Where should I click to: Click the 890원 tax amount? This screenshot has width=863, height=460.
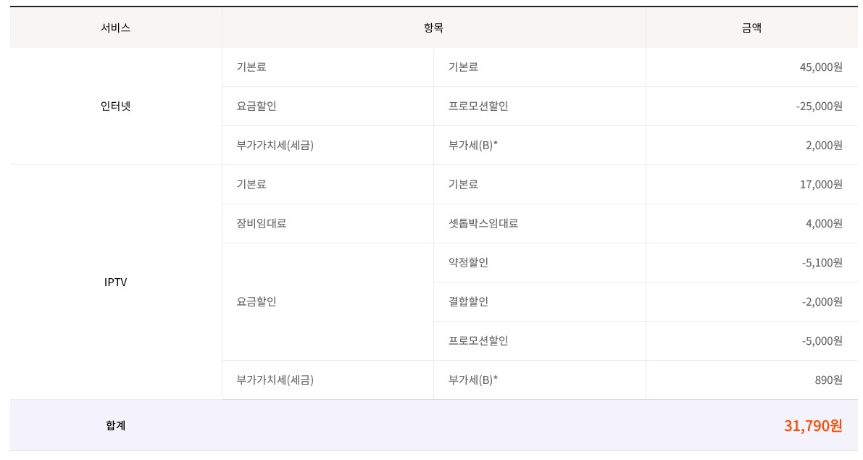(x=828, y=380)
